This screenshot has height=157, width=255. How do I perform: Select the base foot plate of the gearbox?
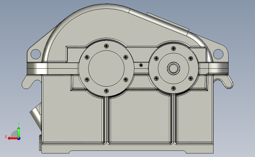coord(128,148)
